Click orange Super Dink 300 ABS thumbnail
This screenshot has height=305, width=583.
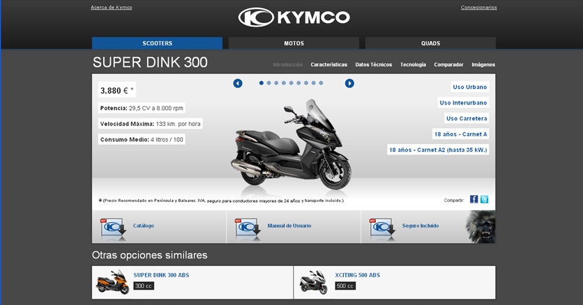(113, 282)
